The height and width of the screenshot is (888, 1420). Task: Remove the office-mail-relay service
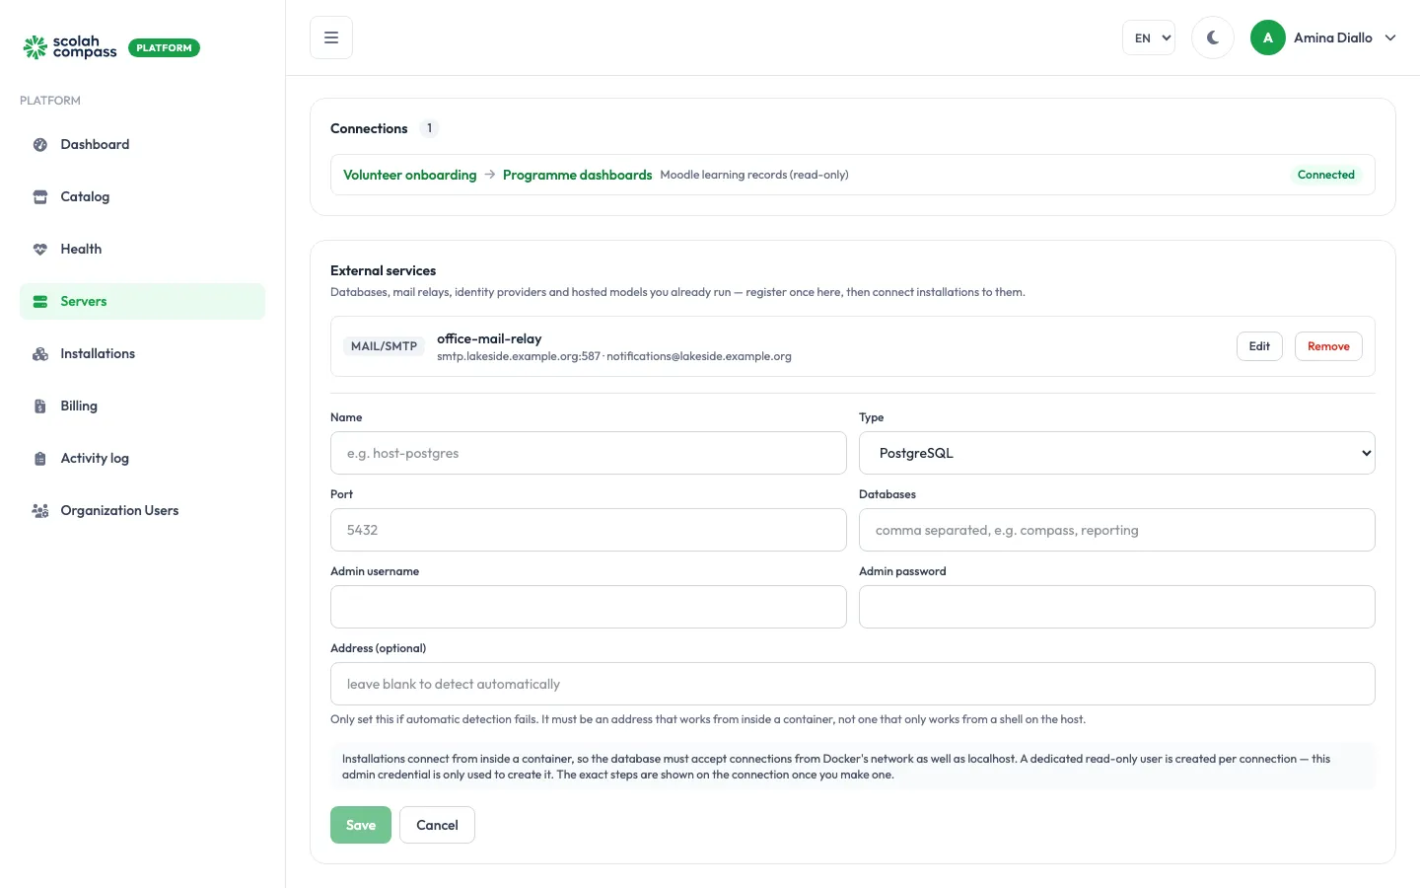coord(1328,346)
